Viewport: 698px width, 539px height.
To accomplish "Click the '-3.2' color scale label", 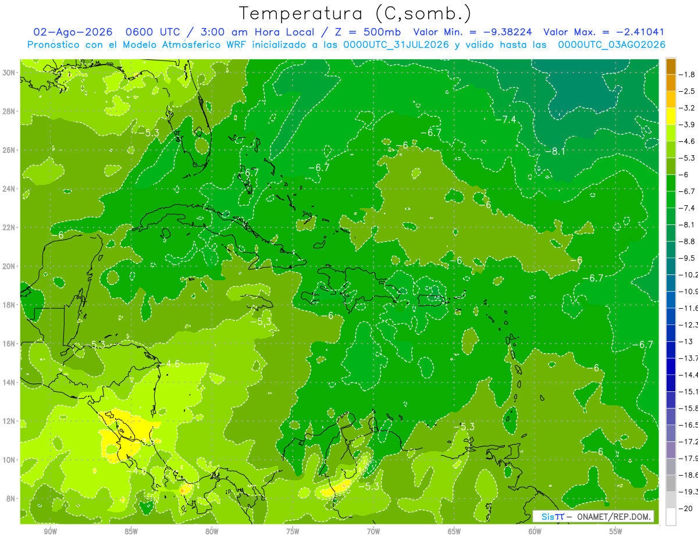I will (x=688, y=108).
